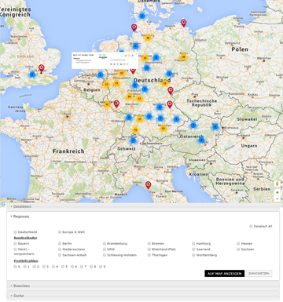Zoom in the map with plus

tap(277, 192)
